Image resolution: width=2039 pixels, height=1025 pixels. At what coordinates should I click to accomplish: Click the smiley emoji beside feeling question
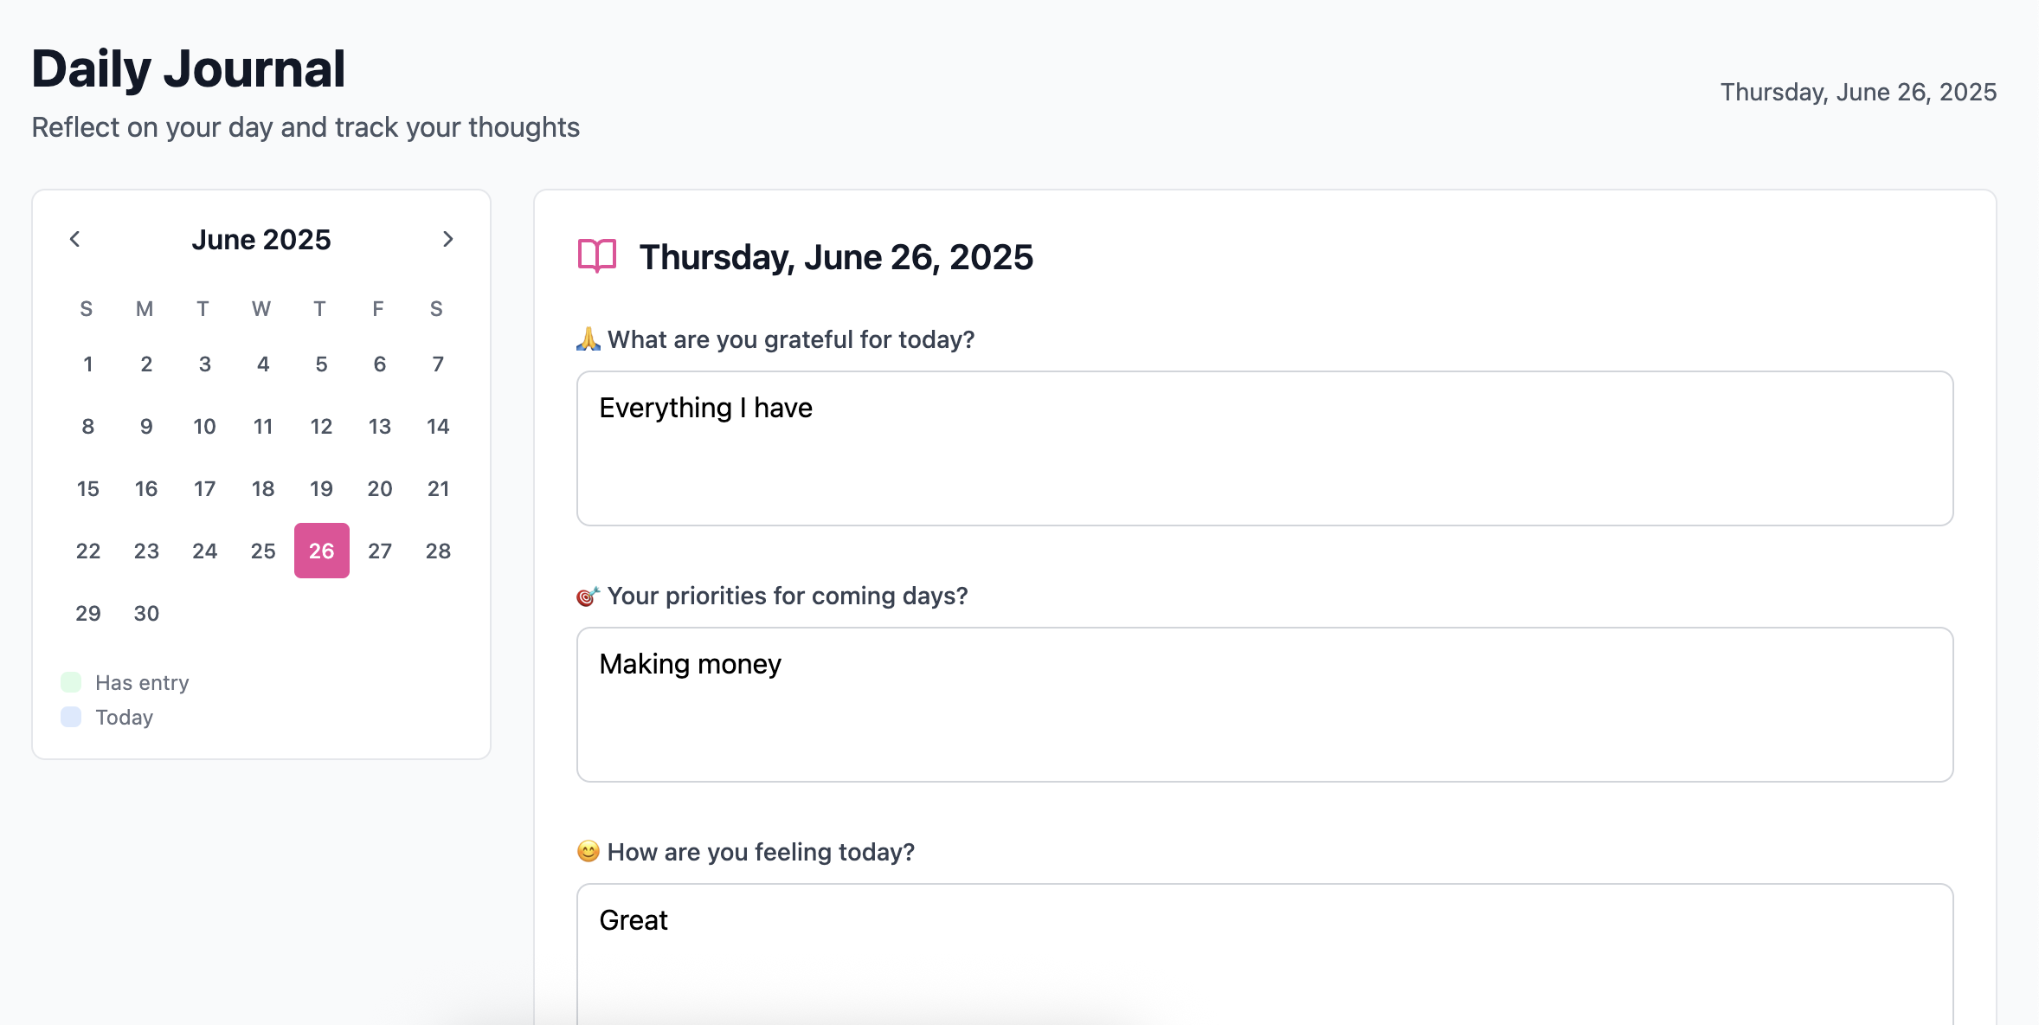pyautogui.click(x=589, y=852)
